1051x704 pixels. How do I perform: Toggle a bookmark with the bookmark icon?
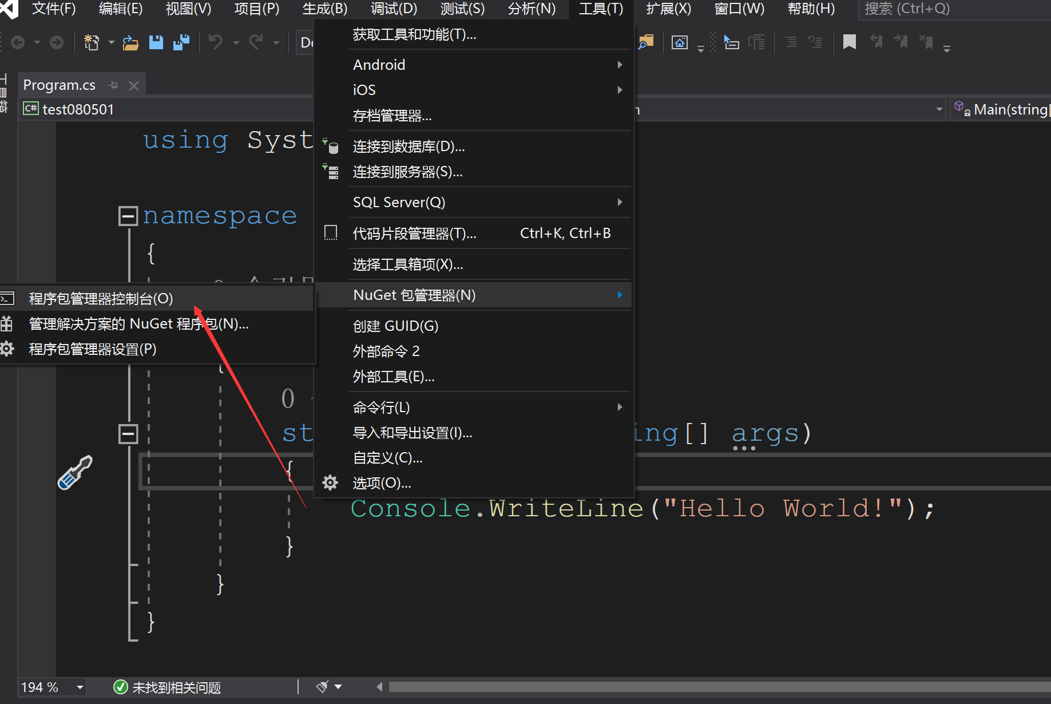[x=849, y=41]
